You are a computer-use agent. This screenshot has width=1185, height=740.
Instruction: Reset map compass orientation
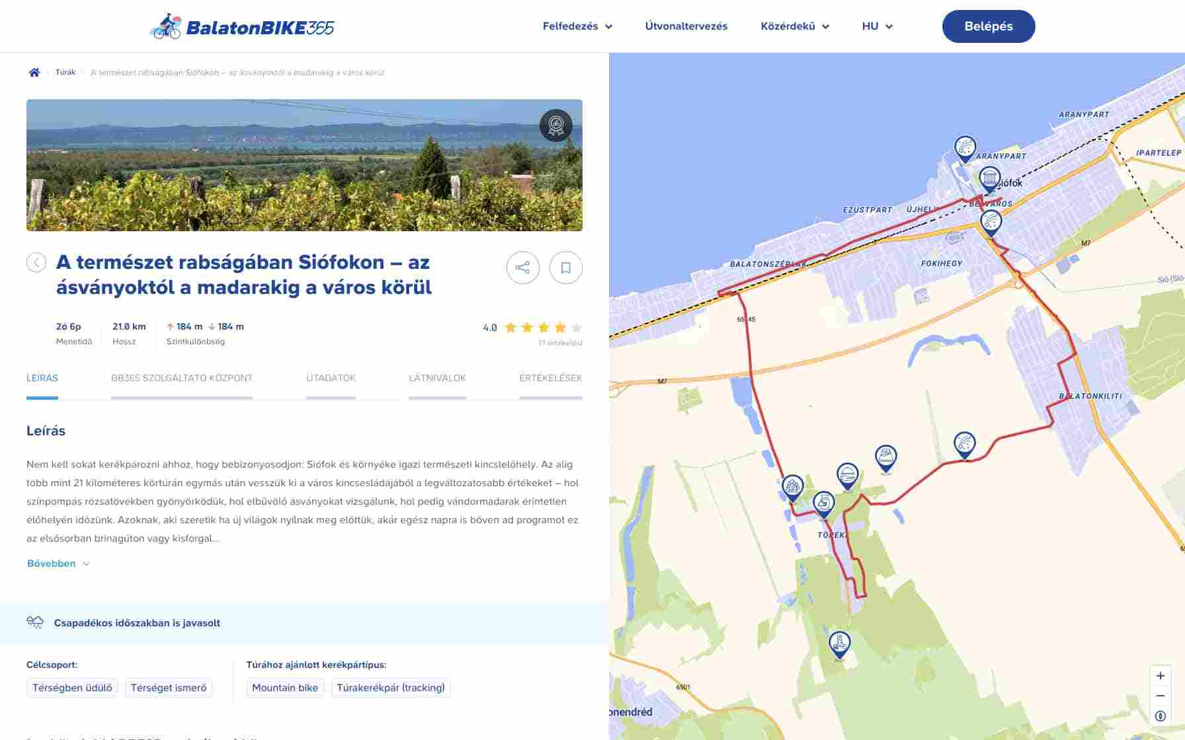click(1160, 716)
